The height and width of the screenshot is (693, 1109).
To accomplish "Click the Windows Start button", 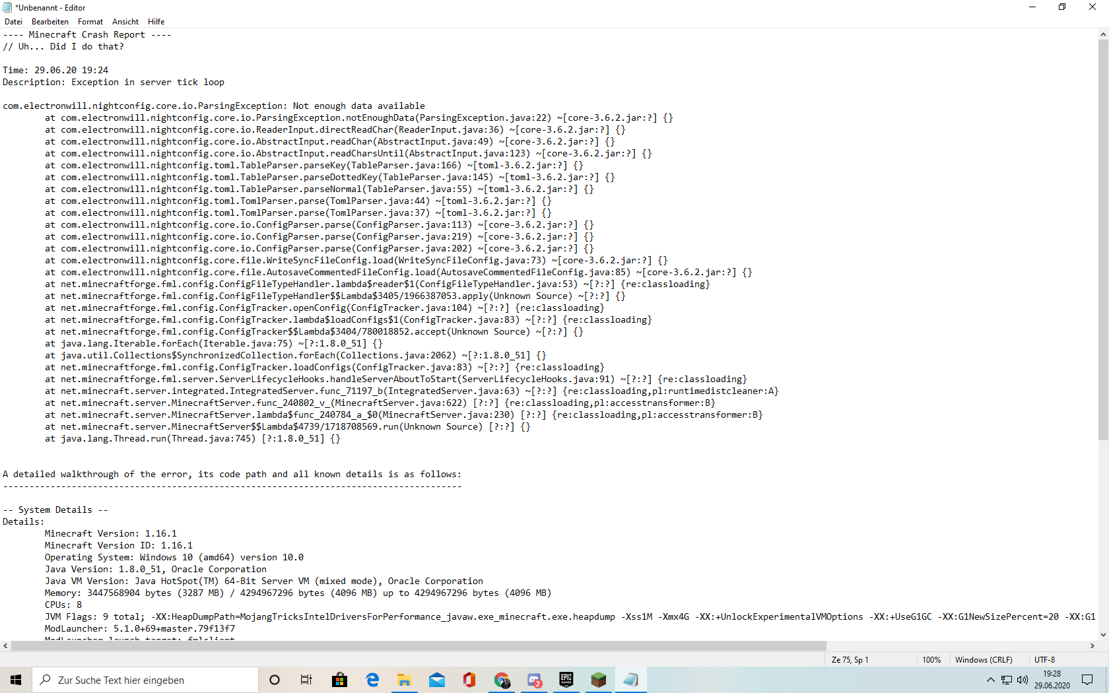I will click(16, 680).
